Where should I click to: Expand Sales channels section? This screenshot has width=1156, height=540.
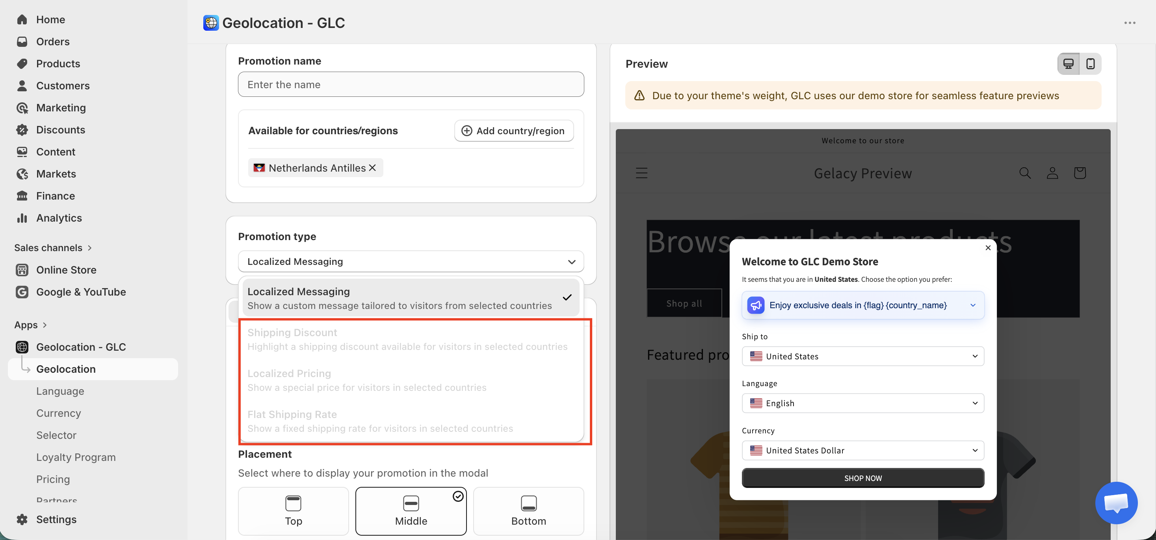53,248
